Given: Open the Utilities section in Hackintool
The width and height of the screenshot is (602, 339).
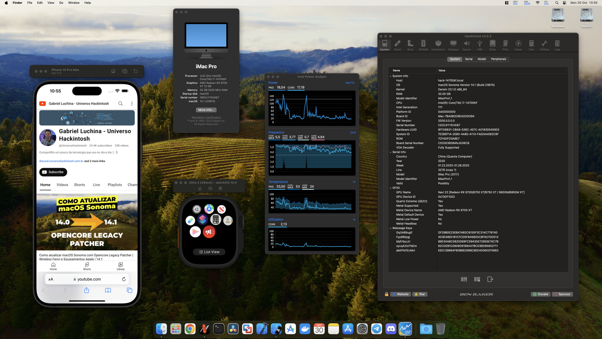Looking at the screenshot, I should 544,45.
